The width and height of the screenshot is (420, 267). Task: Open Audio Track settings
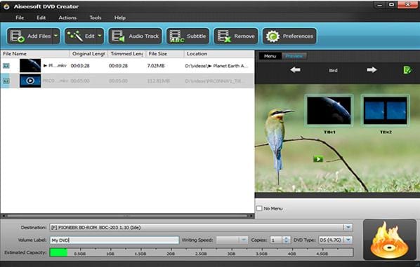(118, 36)
